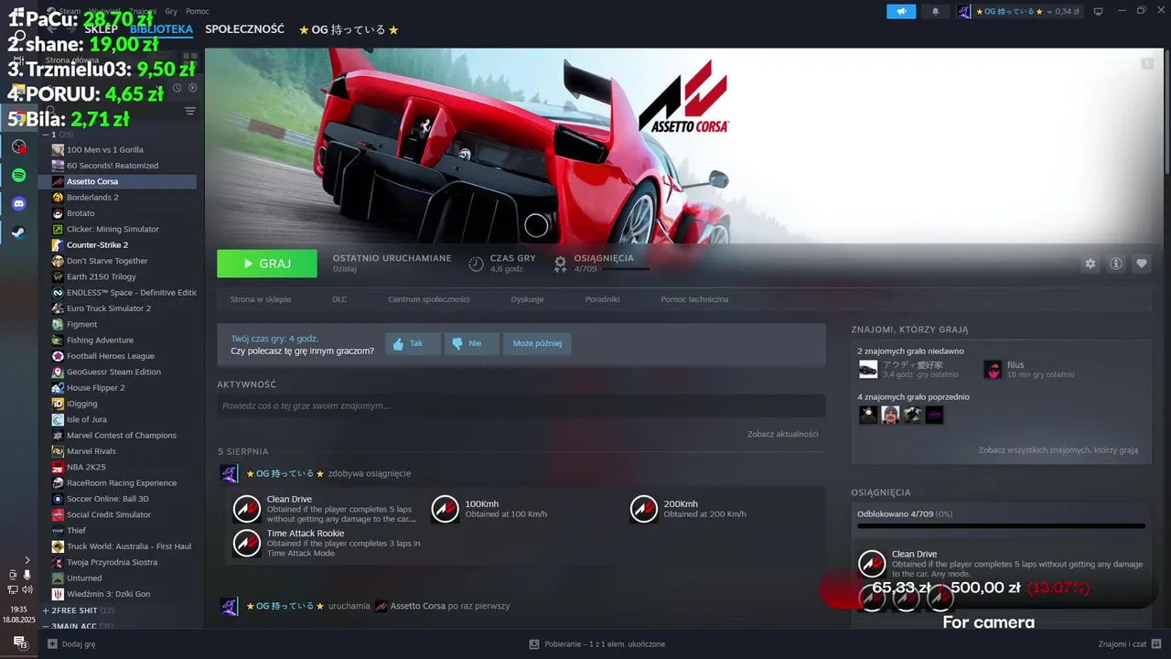Click the achievements progress bar in right panel

pyautogui.click(x=1001, y=526)
